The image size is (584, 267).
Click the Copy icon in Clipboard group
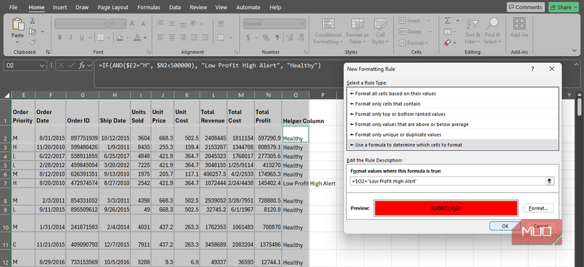click(x=33, y=32)
